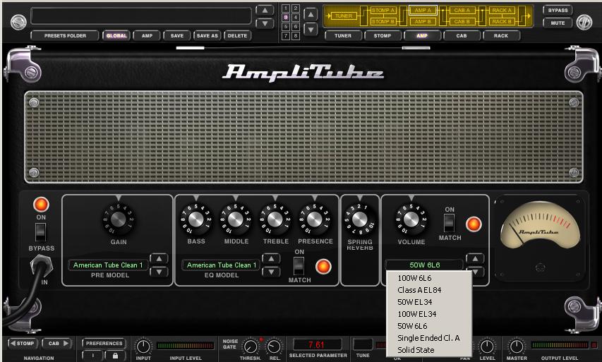Select Rack A block in signal chain

tap(502, 11)
